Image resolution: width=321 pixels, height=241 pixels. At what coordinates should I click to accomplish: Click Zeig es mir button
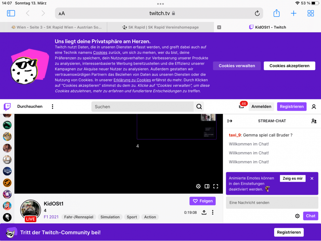point(292,178)
